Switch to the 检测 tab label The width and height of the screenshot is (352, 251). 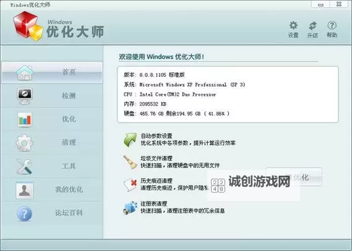coord(69,96)
